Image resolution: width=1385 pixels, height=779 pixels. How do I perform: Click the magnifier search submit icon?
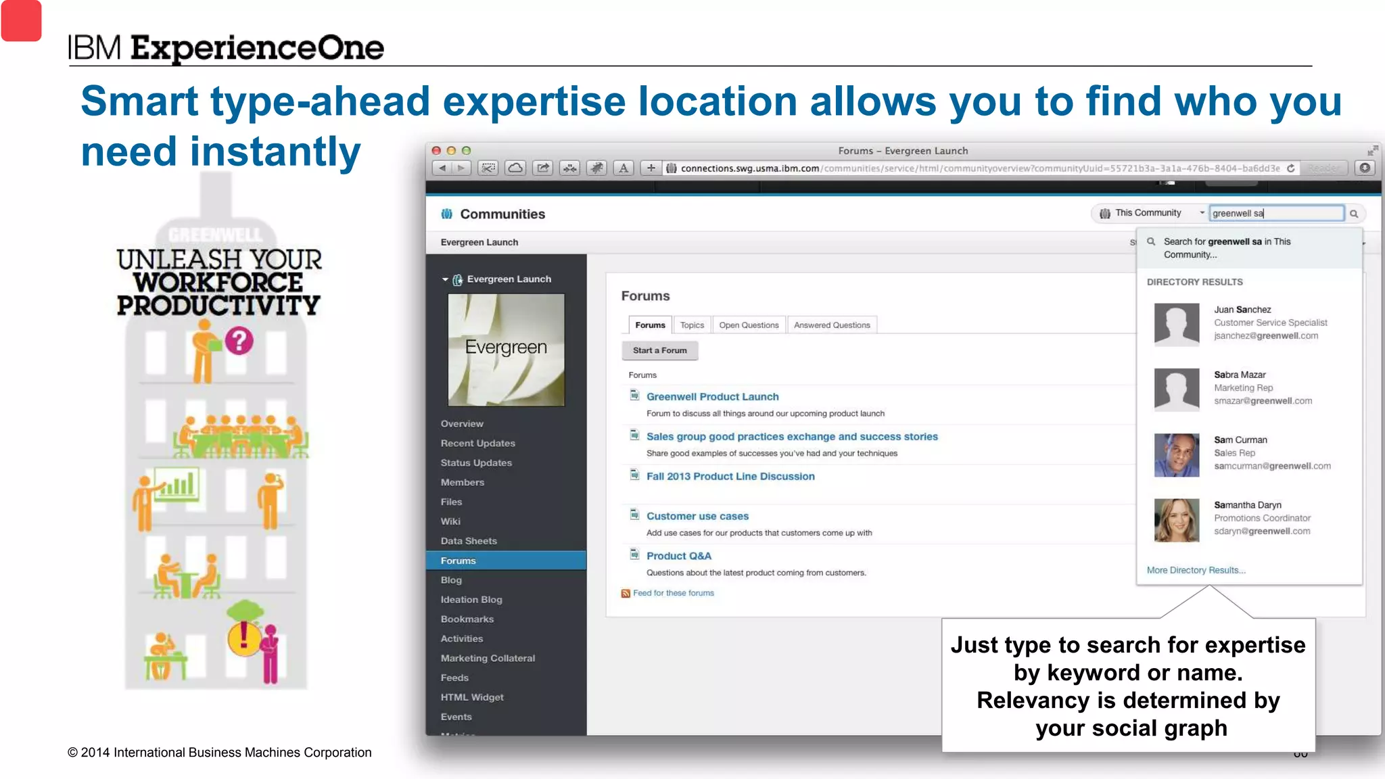(1354, 214)
